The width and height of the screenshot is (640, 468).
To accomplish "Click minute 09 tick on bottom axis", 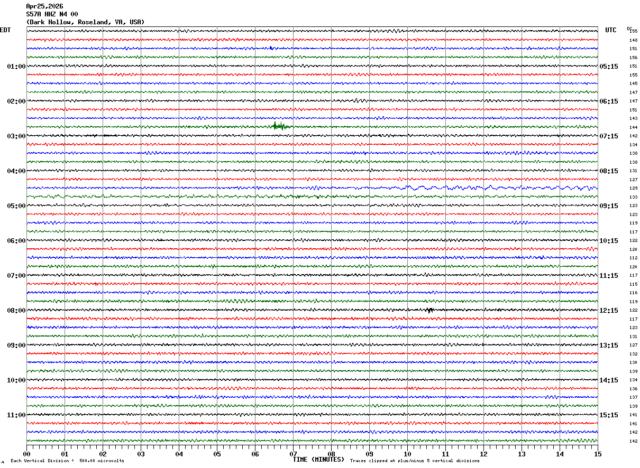I will point(369,454).
